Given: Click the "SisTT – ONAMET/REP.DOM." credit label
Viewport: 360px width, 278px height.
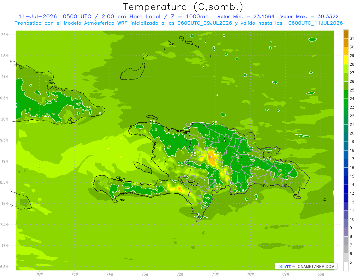Looking at the screenshot, I should coord(306,266).
